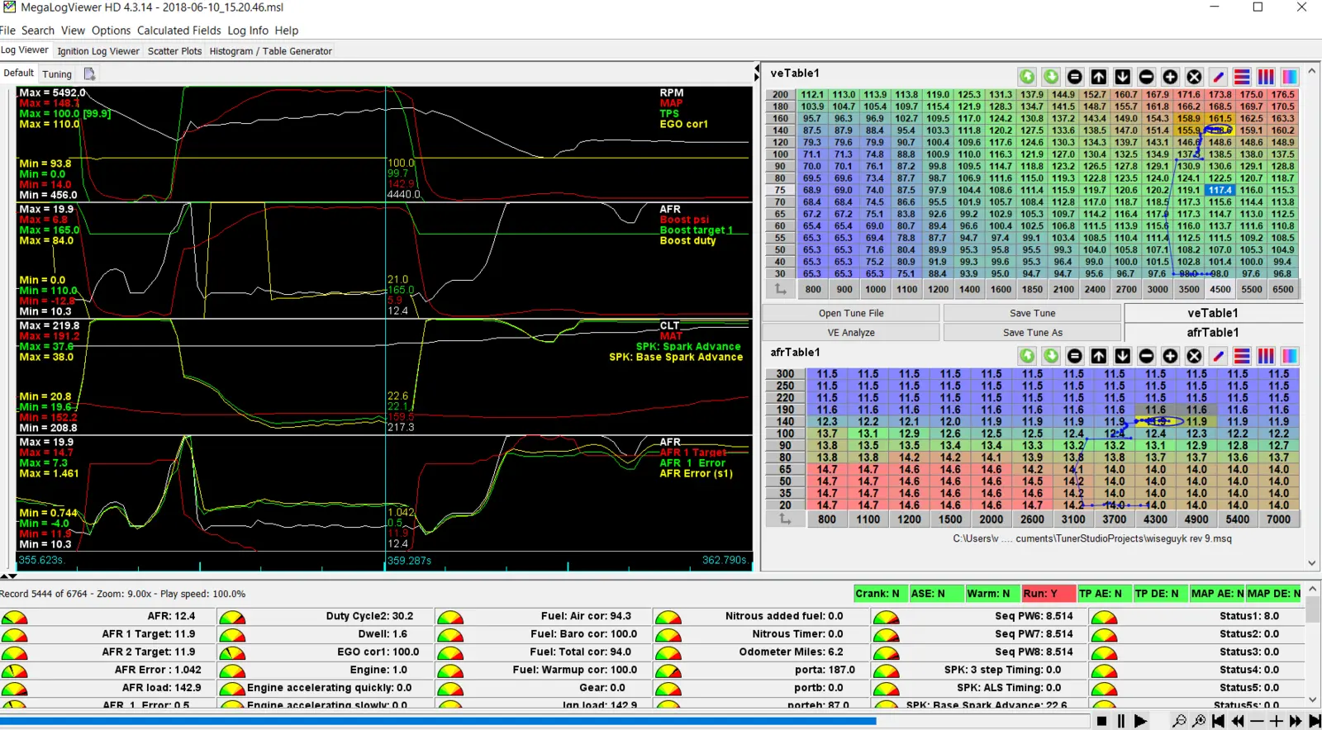Stop log playback
1322x730 pixels.
click(1101, 721)
